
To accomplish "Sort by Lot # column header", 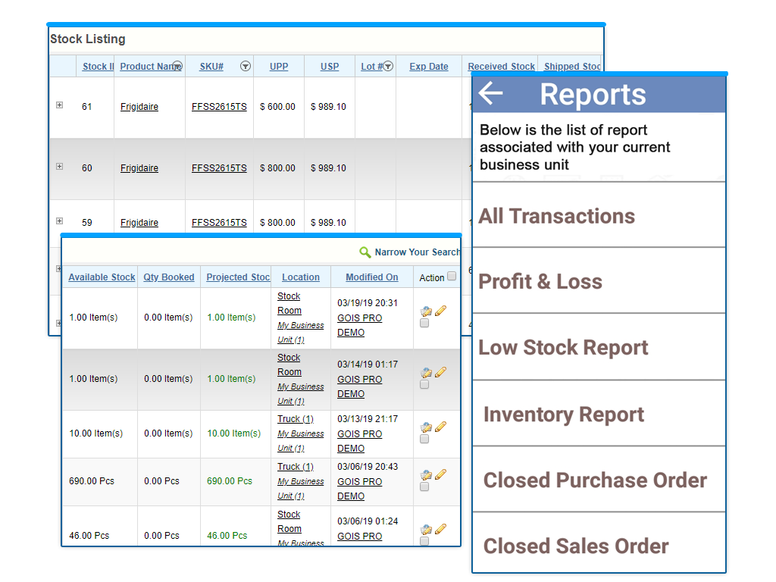I will [371, 67].
